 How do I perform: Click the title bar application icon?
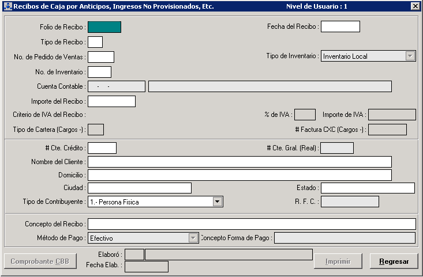pyautogui.click(x=6, y=6)
